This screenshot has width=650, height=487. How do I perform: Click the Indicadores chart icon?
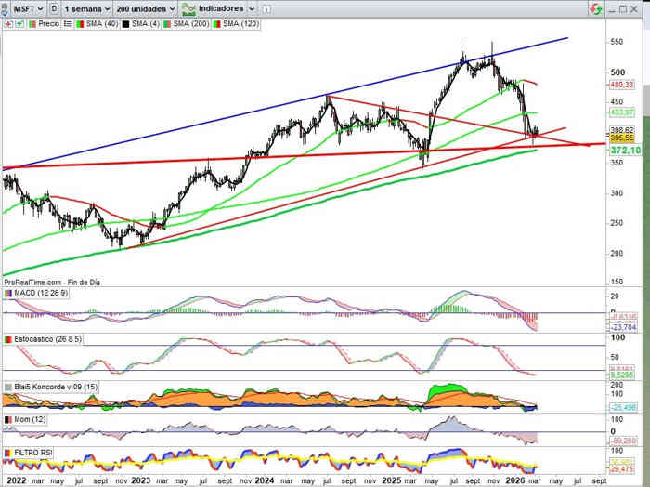pos(189,8)
